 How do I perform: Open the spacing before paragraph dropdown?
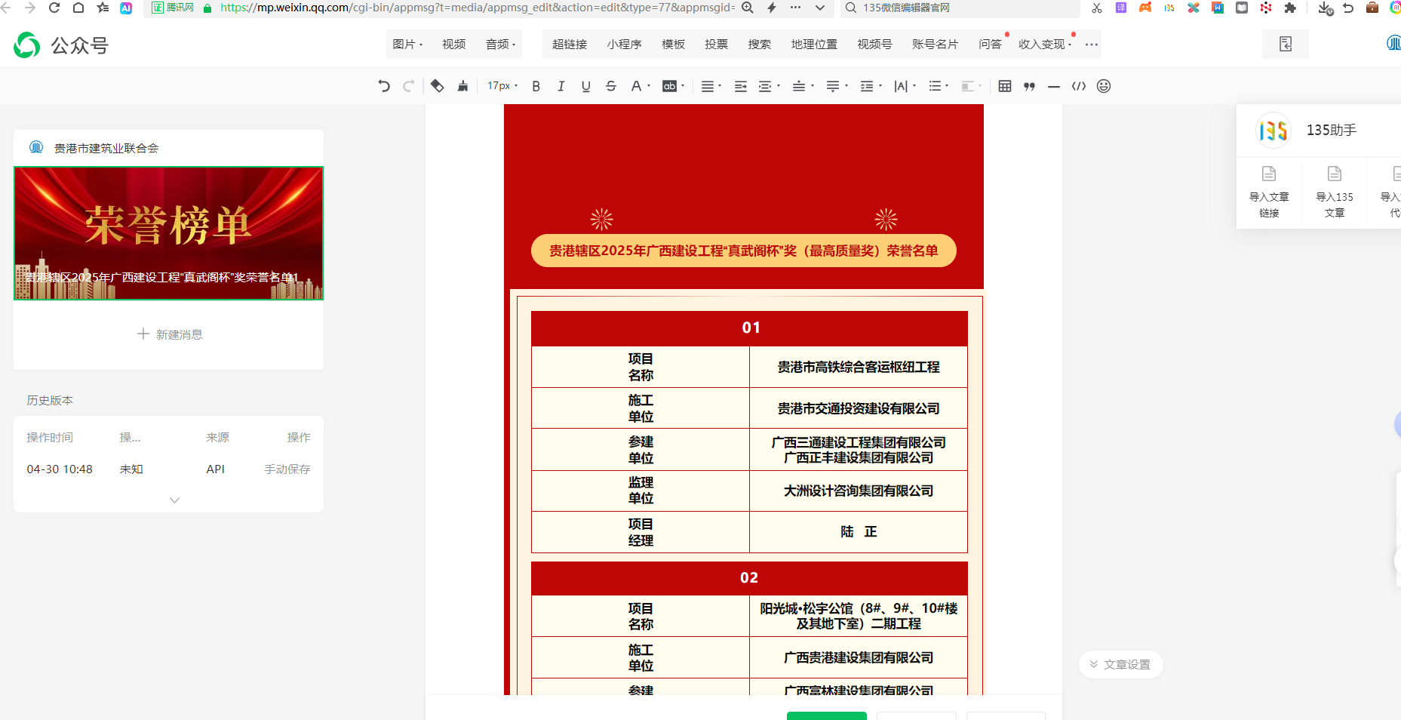(803, 86)
